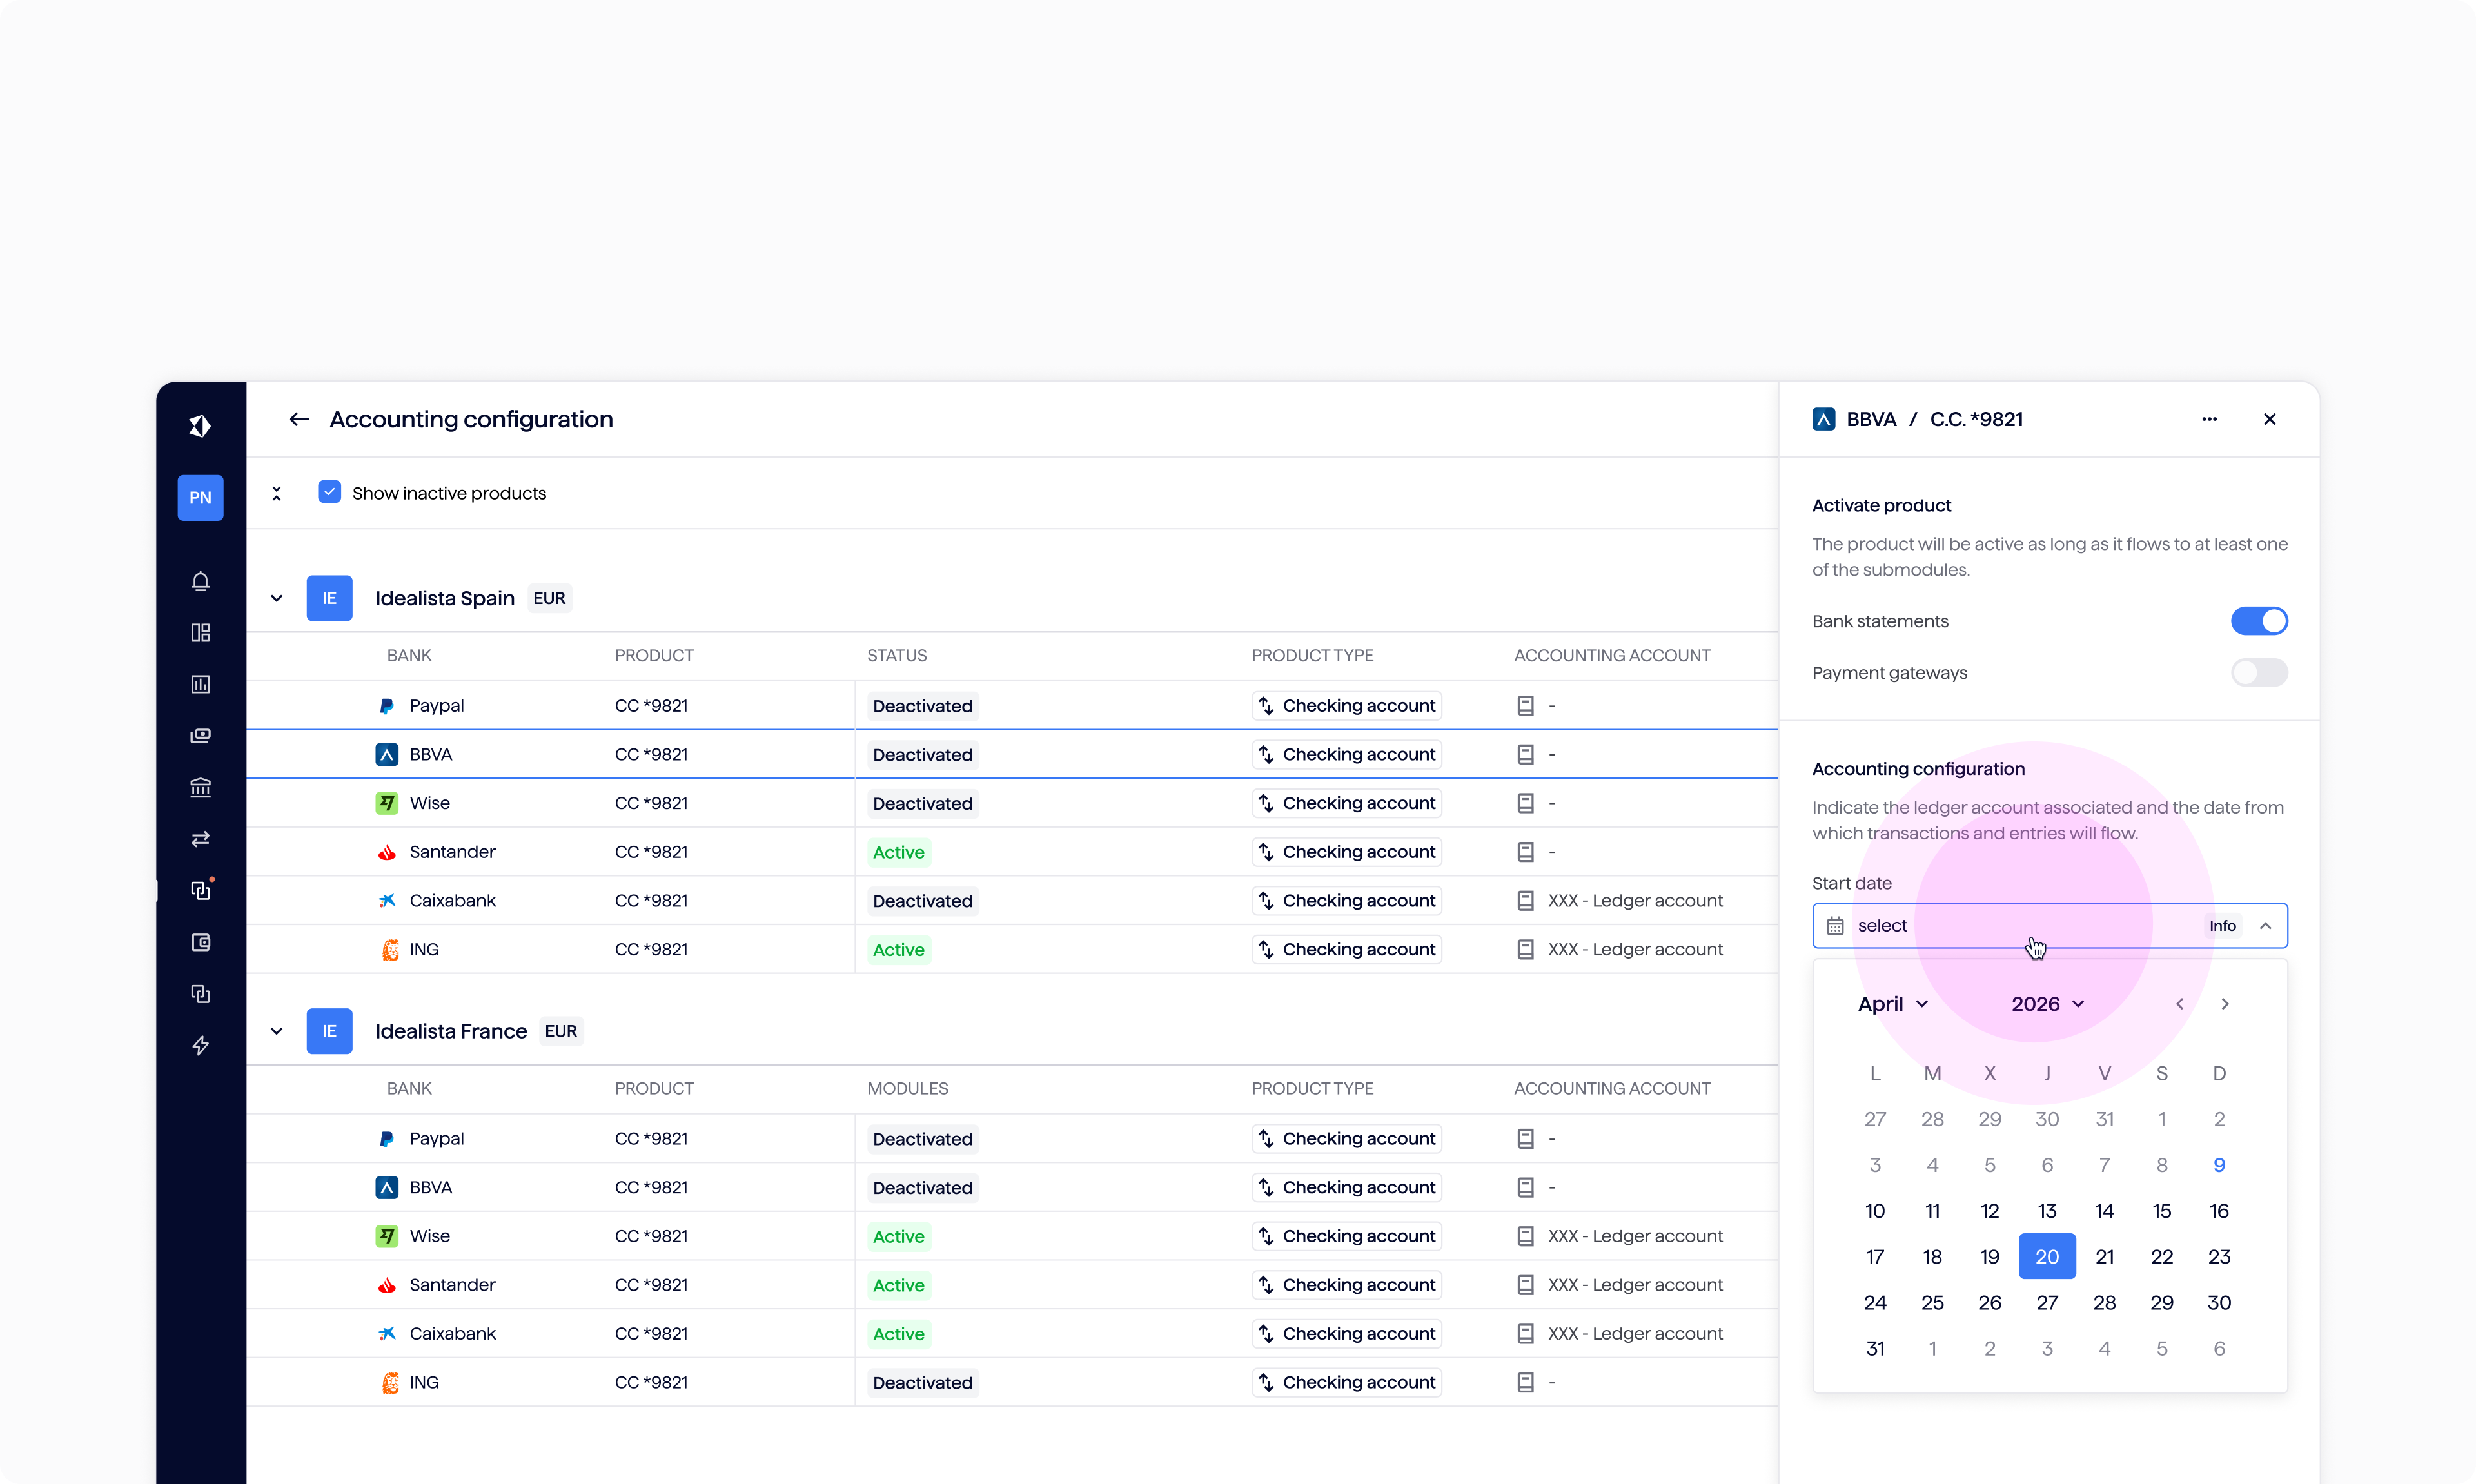Click the back arrow beside Accounting configuration
Image resolution: width=2476 pixels, height=1484 pixels.
(x=298, y=419)
